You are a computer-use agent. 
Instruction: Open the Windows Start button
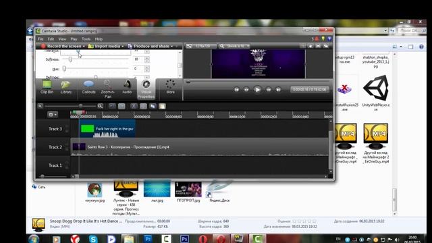click(x=34, y=239)
